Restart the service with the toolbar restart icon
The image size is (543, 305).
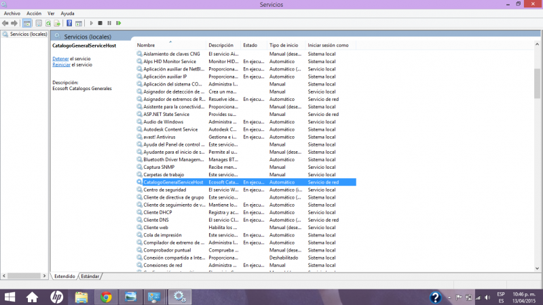(x=118, y=23)
